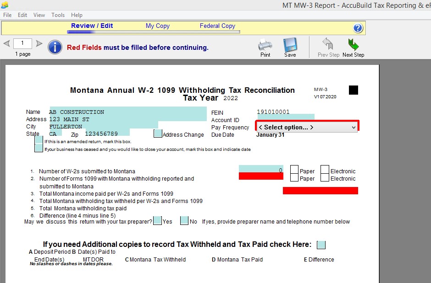Viewport: 431px width, 283px height.
Task: Click the Zip field 123456789
Action: pos(107,132)
